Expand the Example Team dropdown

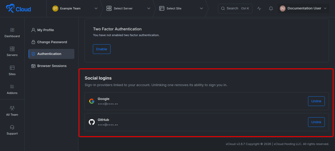click(96, 8)
